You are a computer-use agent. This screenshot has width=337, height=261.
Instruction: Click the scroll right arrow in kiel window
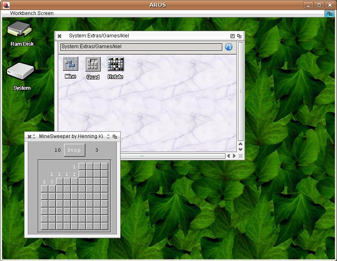(x=234, y=156)
